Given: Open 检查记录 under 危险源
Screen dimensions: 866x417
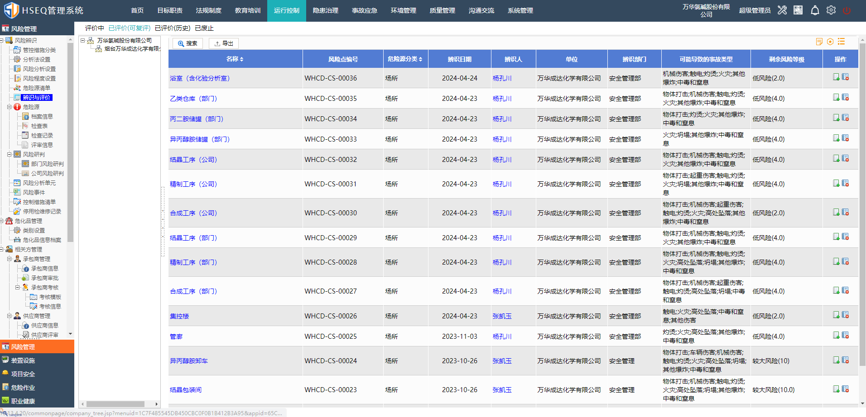Looking at the screenshot, I should click(x=42, y=136).
